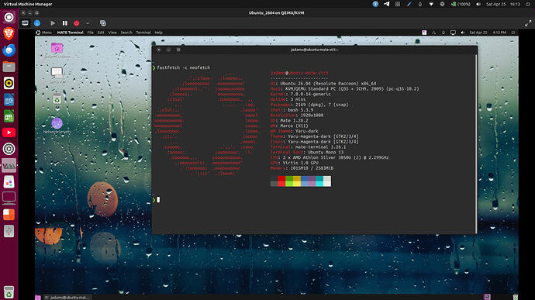Screen dimensions: 535x300
Task: Open the monitor display app in dock
Action: click(9, 198)
